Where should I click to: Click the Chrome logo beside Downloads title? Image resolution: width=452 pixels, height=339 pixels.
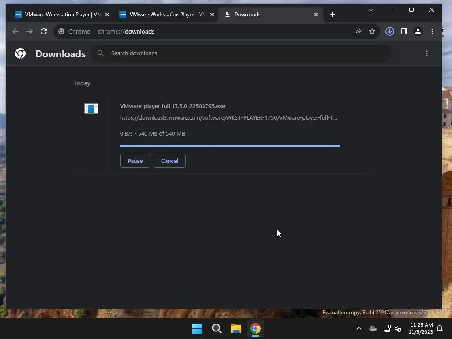pyautogui.click(x=20, y=53)
